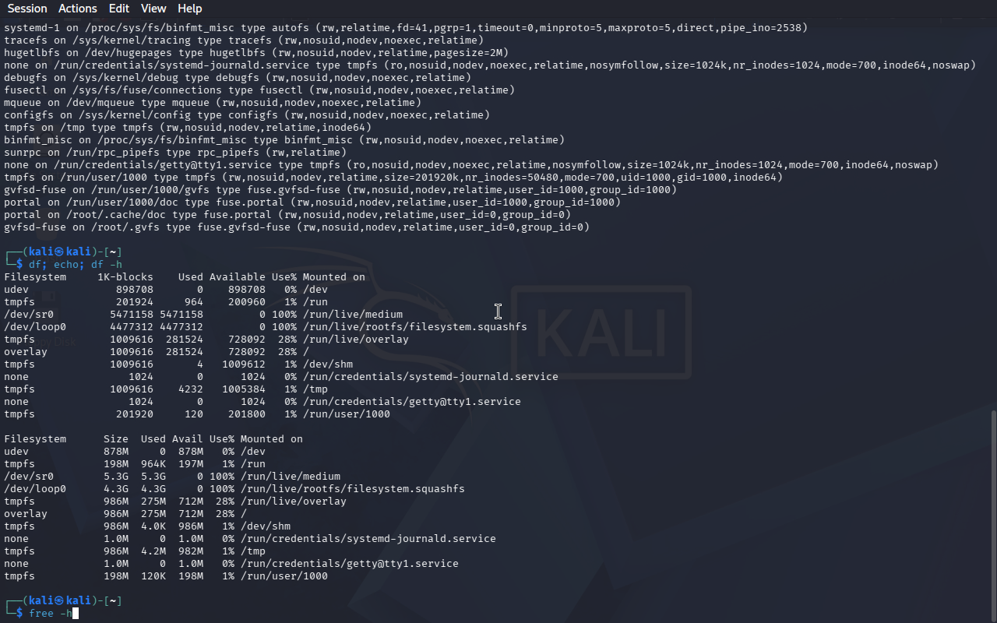The image size is (997, 623).
Task: Click the Kali ㉿ symbol in the bottom prompt
Action: click(x=60, y=600)
